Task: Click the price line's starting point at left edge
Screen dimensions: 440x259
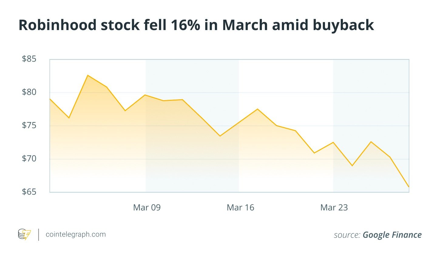Action: [x=50, y=99]
